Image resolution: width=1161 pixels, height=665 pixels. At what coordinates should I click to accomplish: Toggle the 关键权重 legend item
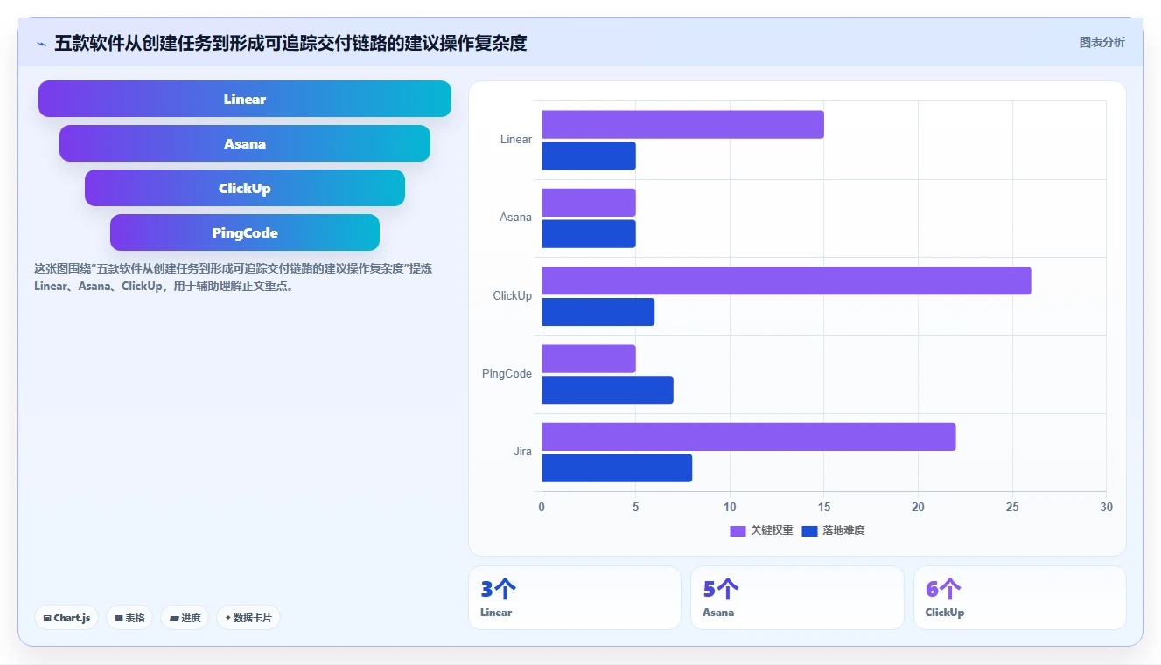[x=761, y=530]
